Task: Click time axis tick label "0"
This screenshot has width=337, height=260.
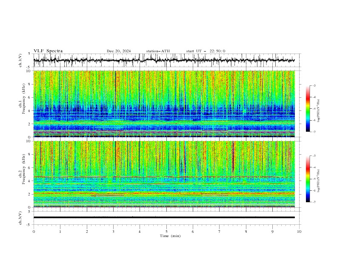Action: pyautogui.click(x=34, y=232)
